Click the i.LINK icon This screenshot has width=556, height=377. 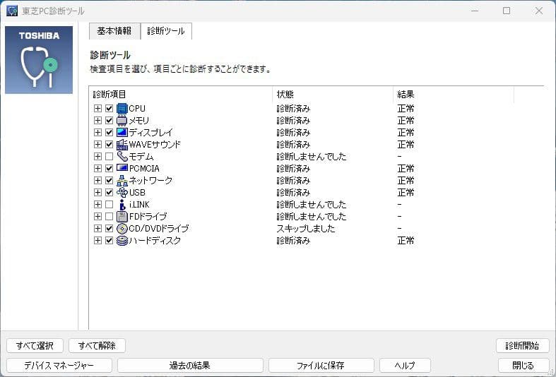pos(122,205)
